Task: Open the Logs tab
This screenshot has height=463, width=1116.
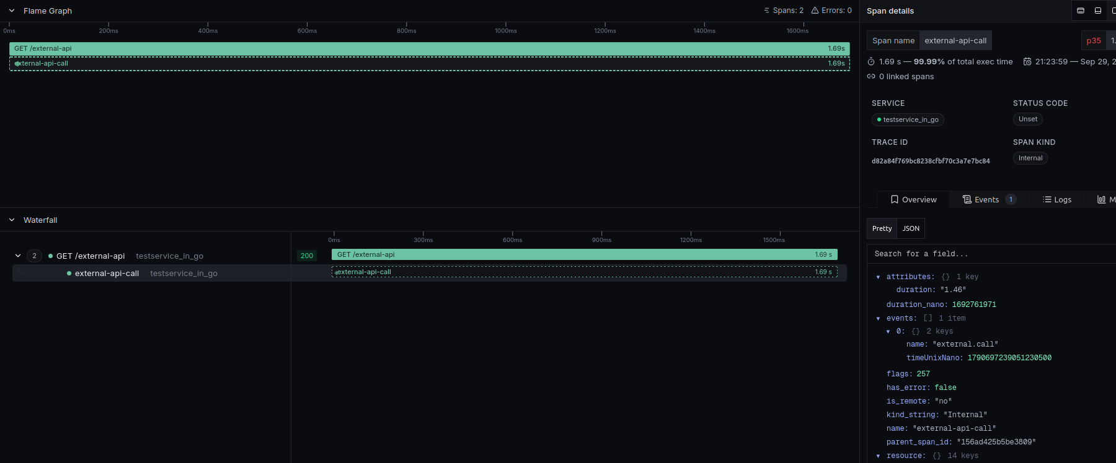Action: [x=1057, y=199]
